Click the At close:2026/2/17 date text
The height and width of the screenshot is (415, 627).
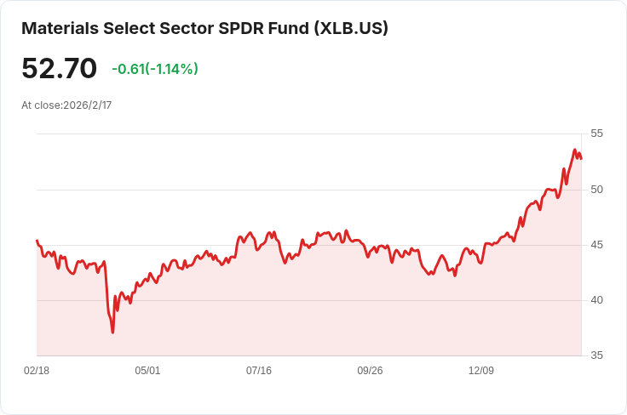tap(66, 105)
